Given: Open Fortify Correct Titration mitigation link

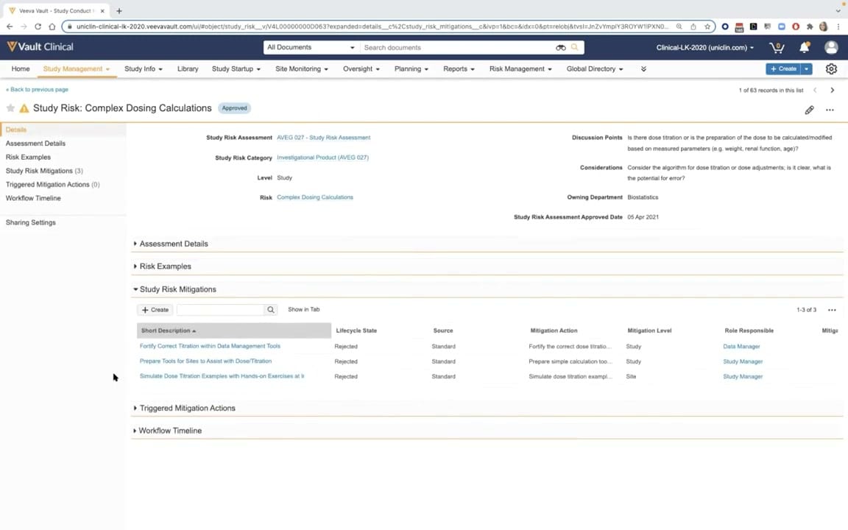Looking at the screenshot, I should 210,346.
